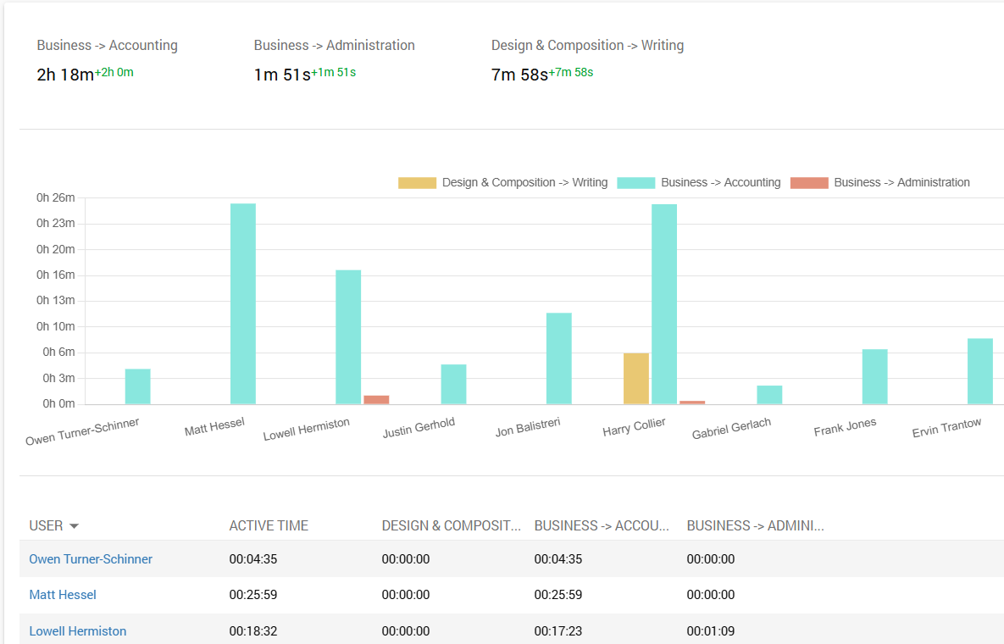The image size is (1004, 644).
Task: Open Matt Hessel user link
Action: pyautogui.click(x=63, y=595)
